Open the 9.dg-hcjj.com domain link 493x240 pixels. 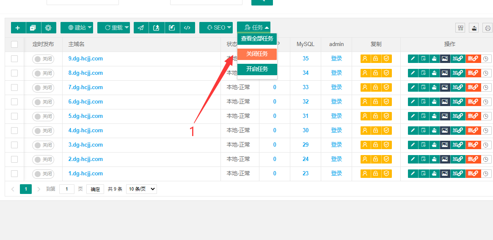coord(85,58)
